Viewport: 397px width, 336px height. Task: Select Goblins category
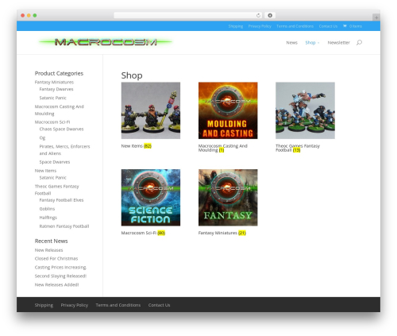[47, 209]
